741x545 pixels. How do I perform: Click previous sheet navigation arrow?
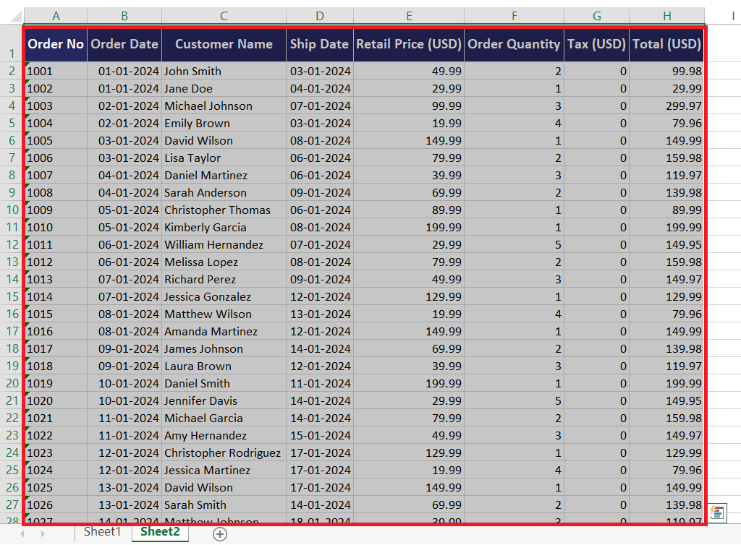pos(22,533)
